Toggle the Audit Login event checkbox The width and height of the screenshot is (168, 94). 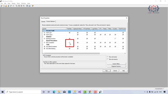44,33
